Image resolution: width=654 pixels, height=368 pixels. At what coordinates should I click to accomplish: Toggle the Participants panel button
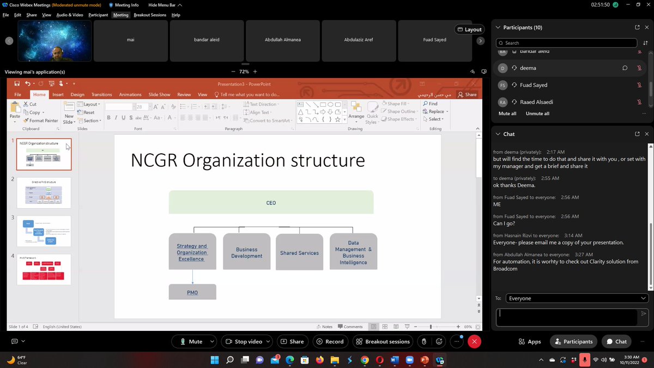573,341
